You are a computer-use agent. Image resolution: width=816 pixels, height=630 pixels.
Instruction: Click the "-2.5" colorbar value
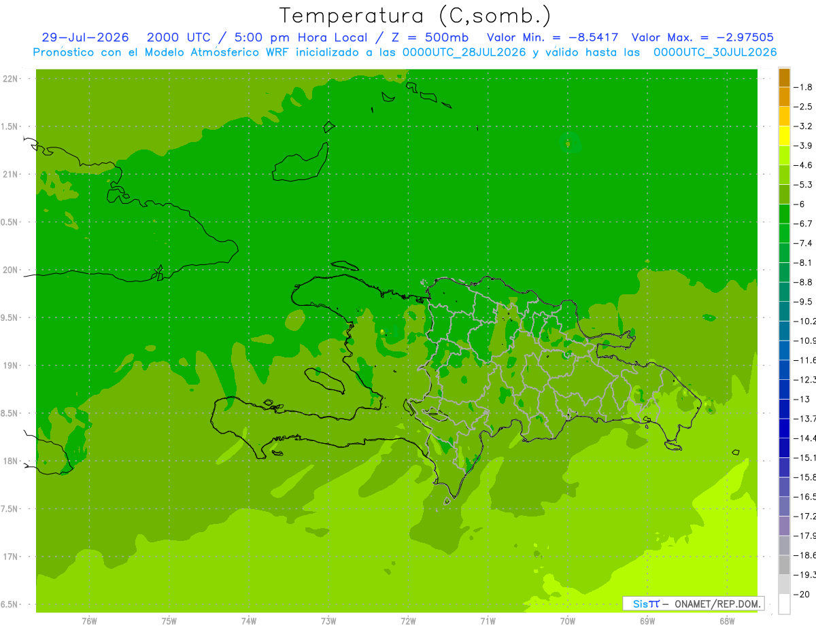point(804,107)
